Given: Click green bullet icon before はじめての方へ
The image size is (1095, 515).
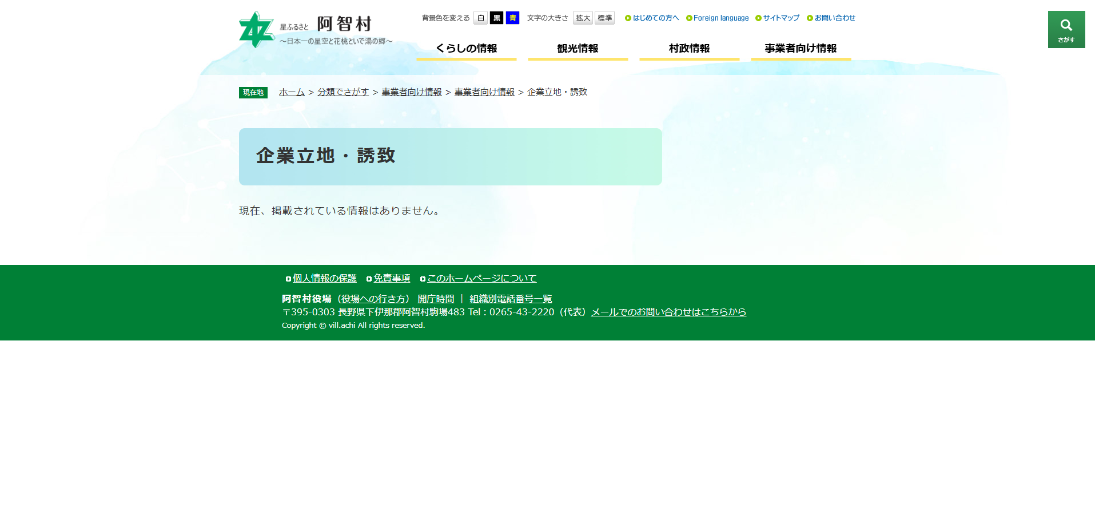Looking at the screenshot, I should pyautogui.click(x=628, y=18).
